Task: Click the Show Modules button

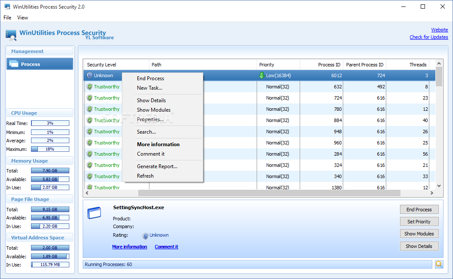Action: tap(419, 234)
